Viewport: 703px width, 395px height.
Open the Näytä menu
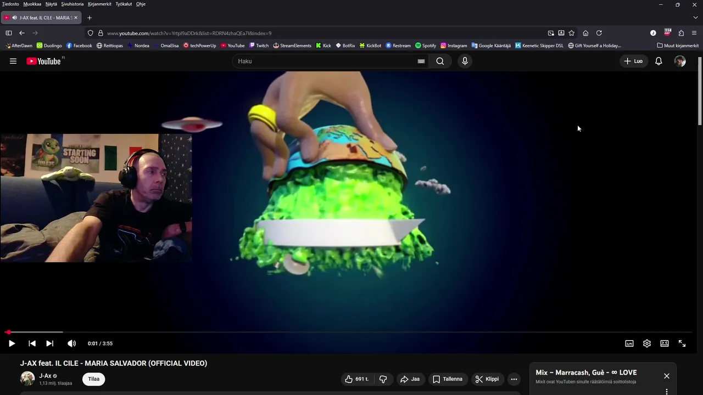point(51,4)
